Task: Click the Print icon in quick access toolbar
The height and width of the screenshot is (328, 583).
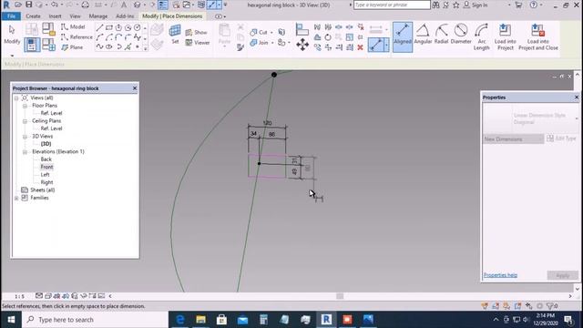Action: pyautogui.click(x=85, y=5)
